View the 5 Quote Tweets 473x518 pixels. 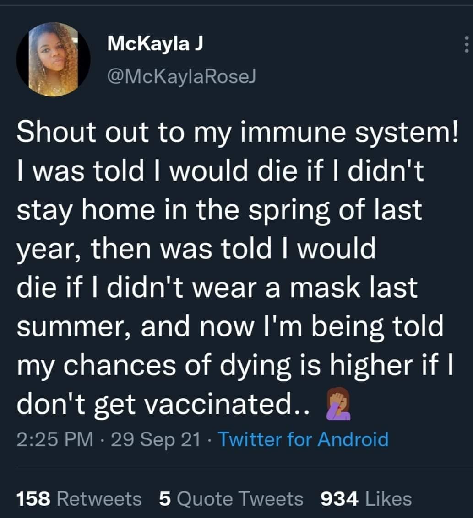pyautogui.click(x=231, y=499)
